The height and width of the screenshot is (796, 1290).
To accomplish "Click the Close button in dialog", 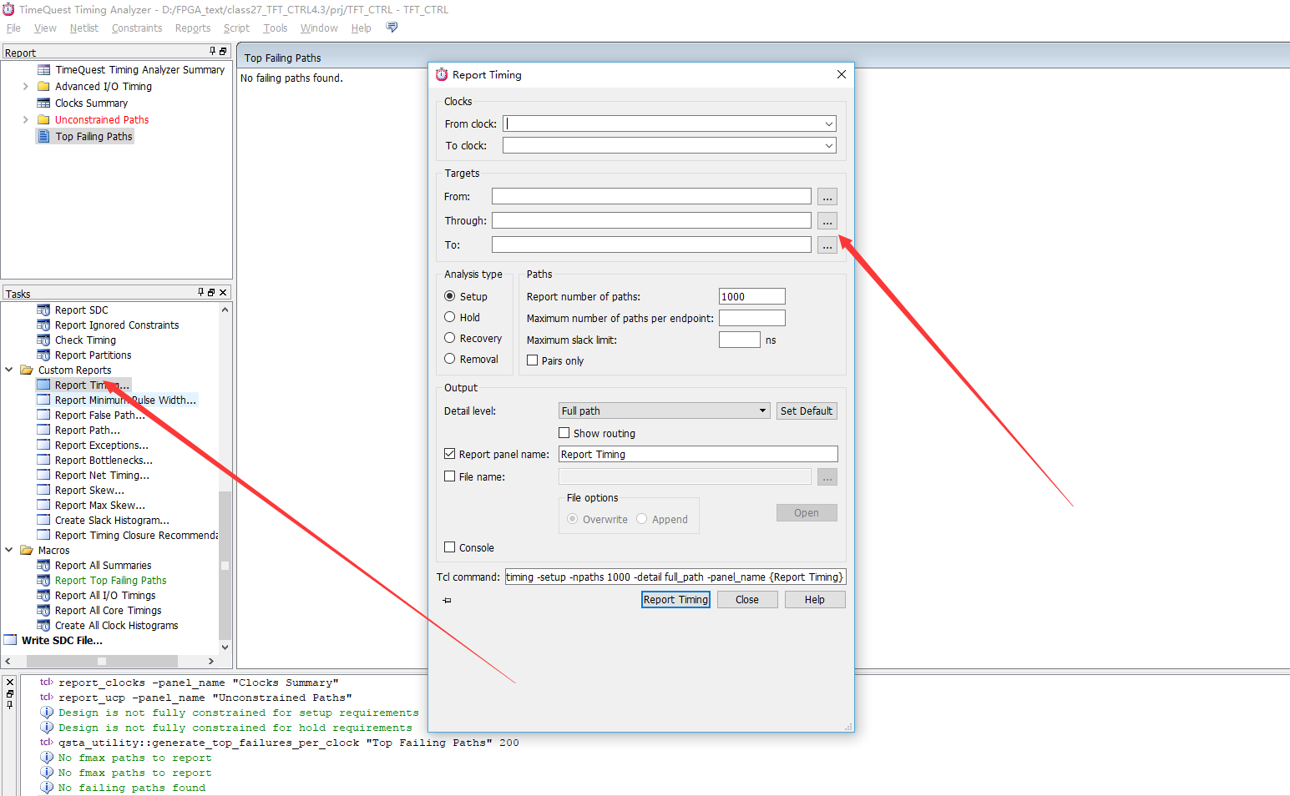I will [x=747, y=599].
